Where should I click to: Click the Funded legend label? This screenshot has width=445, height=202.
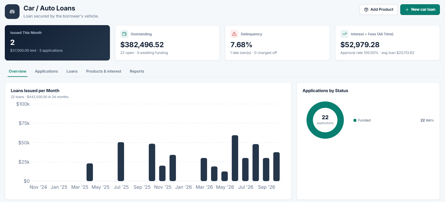[364, 120]
